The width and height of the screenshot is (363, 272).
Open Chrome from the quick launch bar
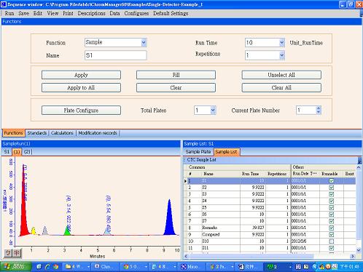click(x=56, y=267)
